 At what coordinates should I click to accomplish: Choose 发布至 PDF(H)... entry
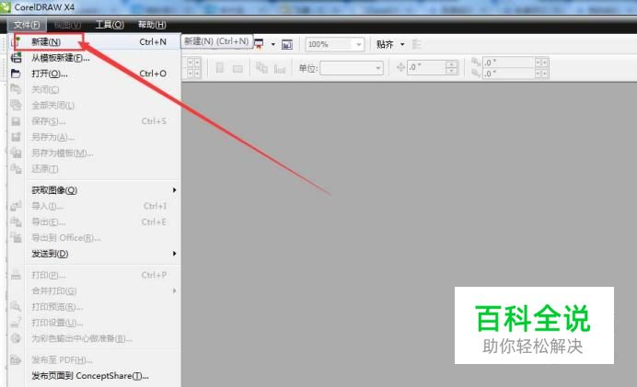coord(94,359)
